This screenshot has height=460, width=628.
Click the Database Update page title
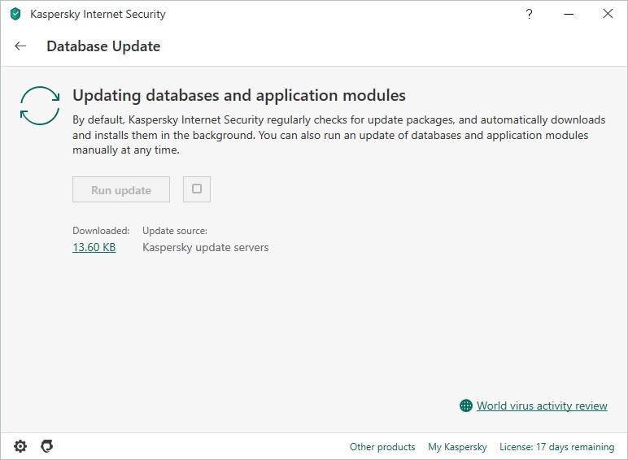(x=103, y=46)
